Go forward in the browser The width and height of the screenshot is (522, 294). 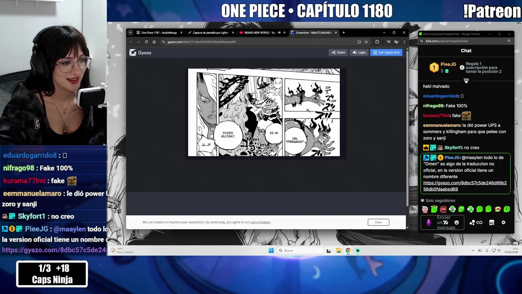tap(138, 42)
